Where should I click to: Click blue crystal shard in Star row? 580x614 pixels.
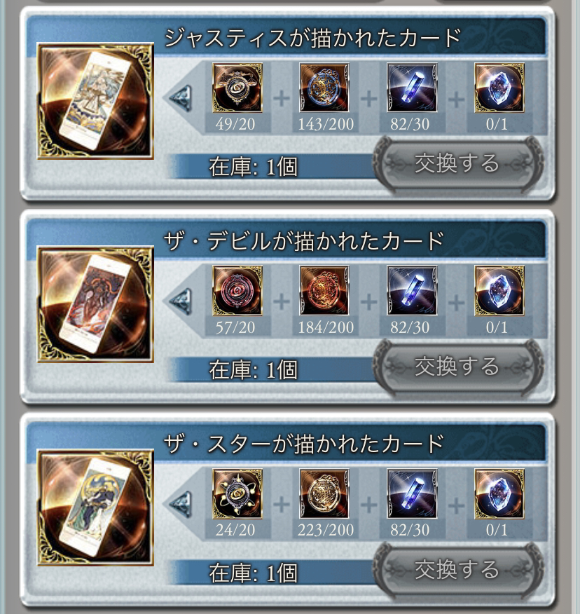412,493
